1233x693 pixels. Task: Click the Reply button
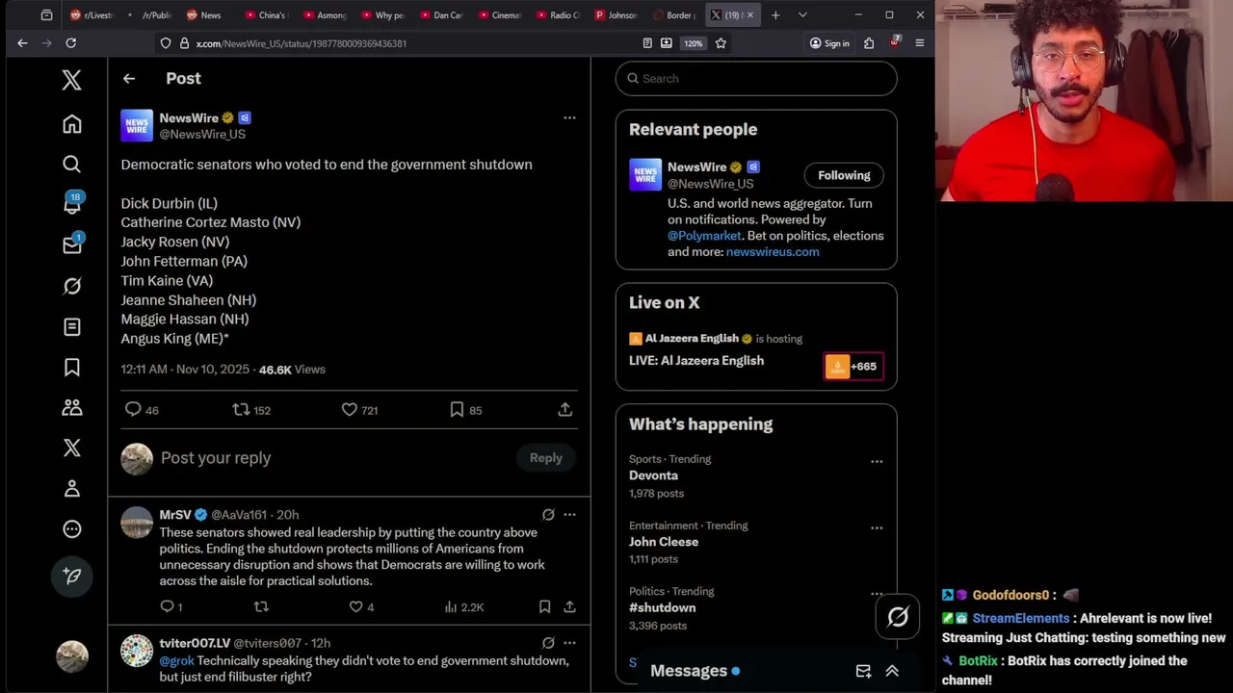pos(545,458)
